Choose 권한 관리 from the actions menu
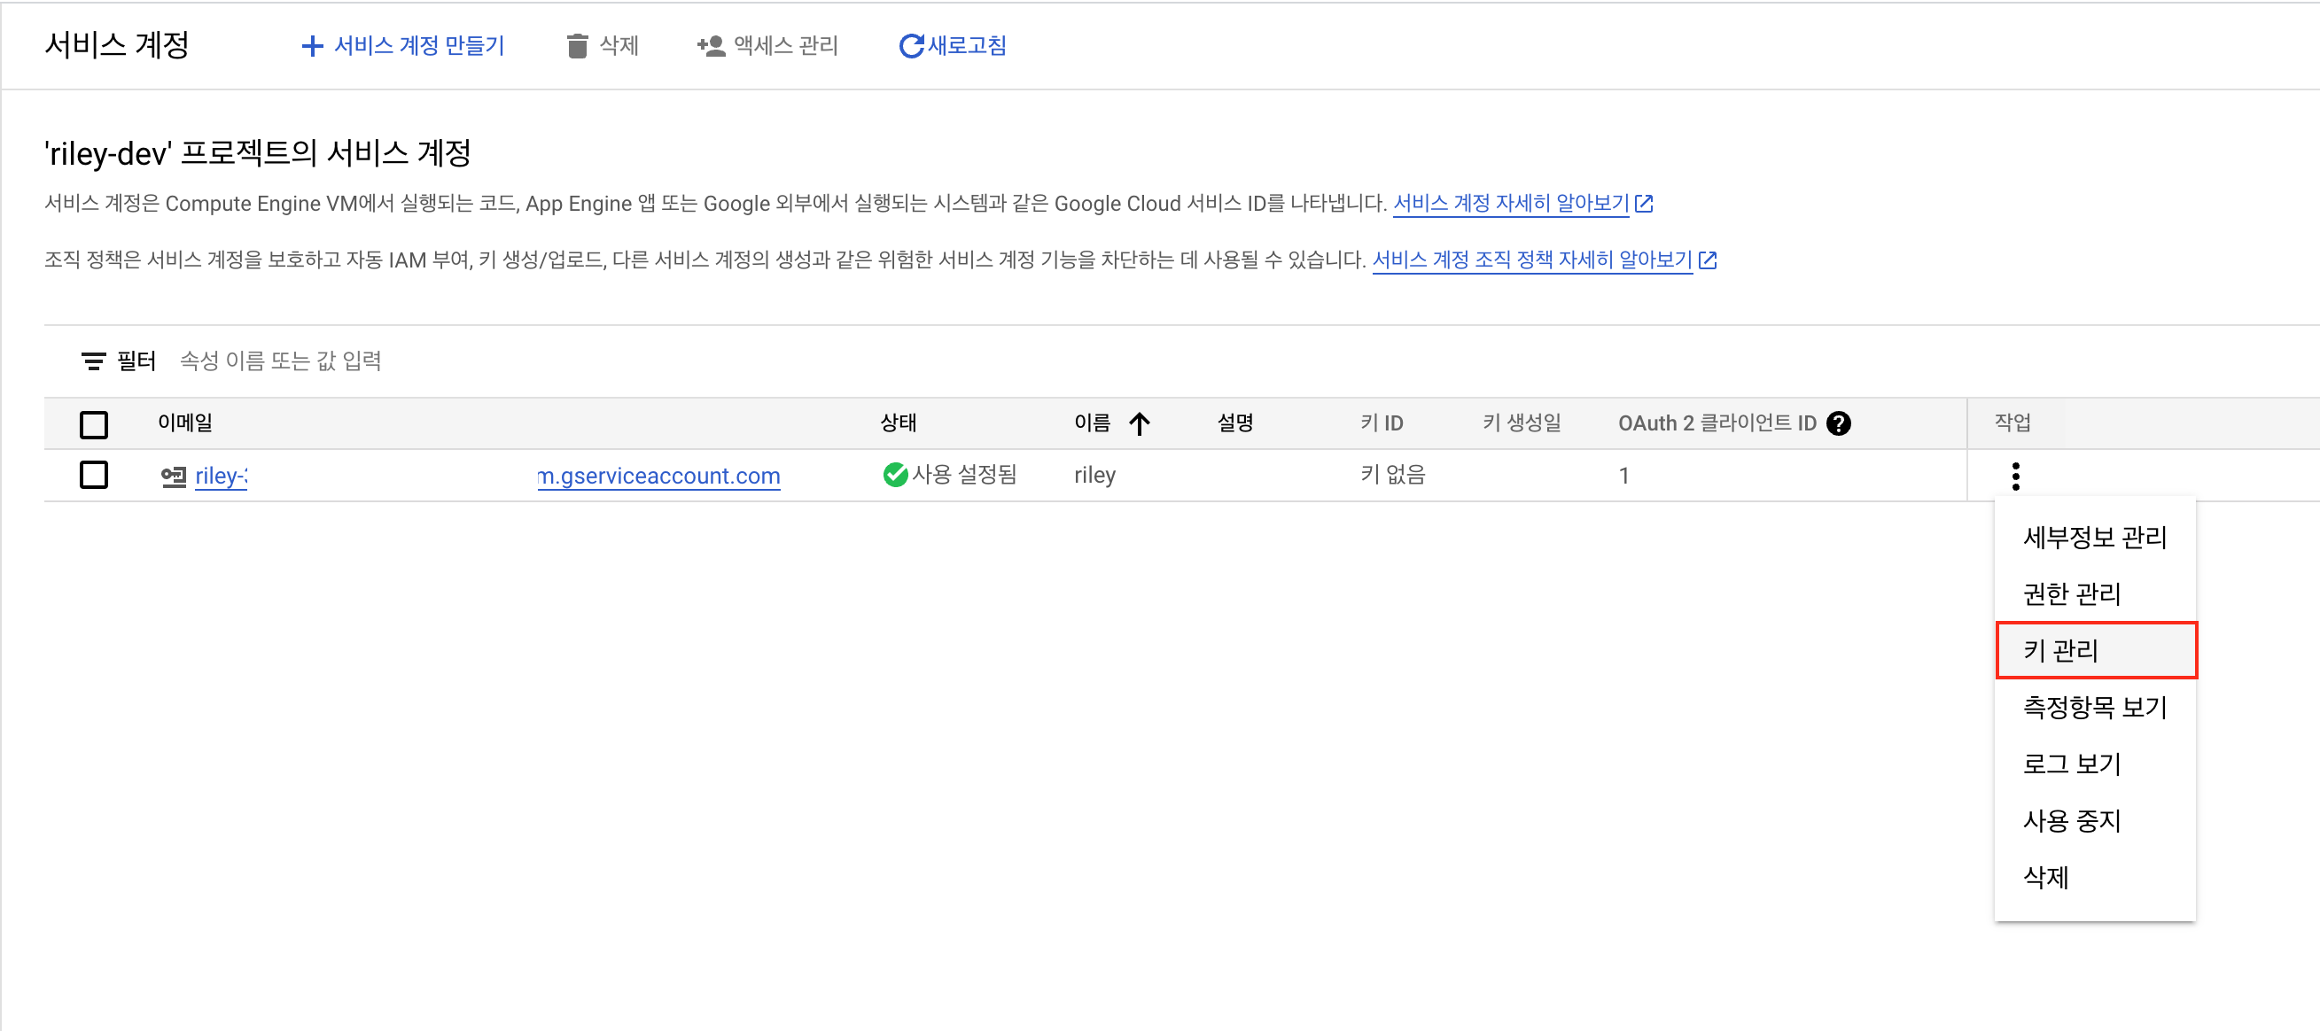This screenshot has width=2320, height=1031. [2095, 594]
